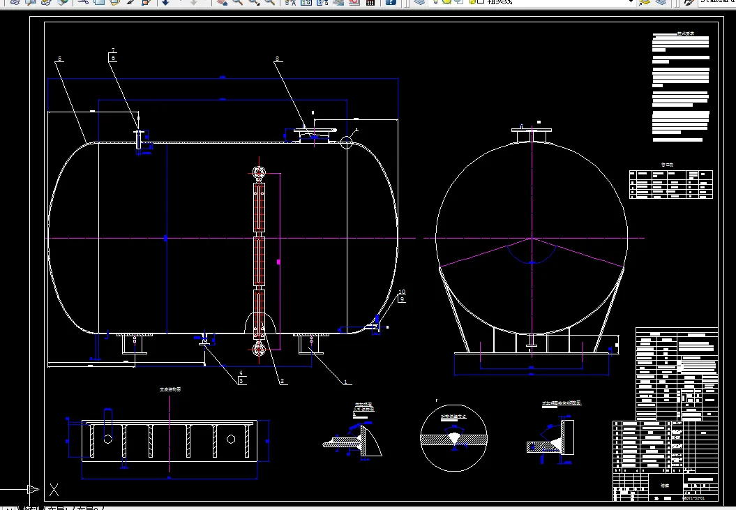Viewport: 736px width, 510px height.
Task: Click the Zoom Previous magnifier
Action: (269, 2)
